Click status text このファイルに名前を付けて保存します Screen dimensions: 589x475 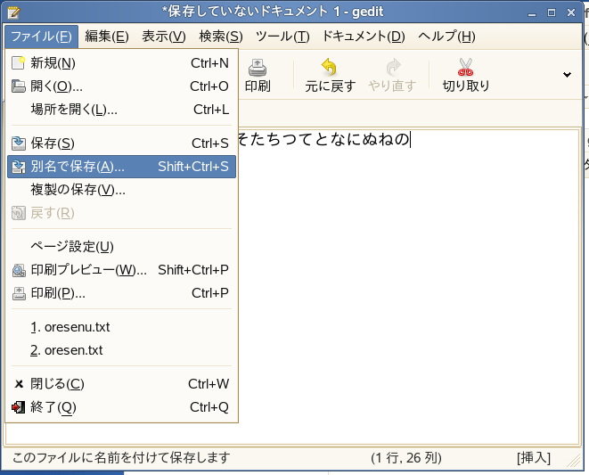point(121,458)
